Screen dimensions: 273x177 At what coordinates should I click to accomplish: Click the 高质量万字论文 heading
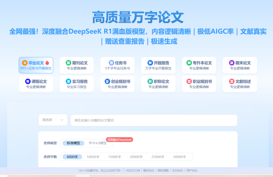click(138, 17)
